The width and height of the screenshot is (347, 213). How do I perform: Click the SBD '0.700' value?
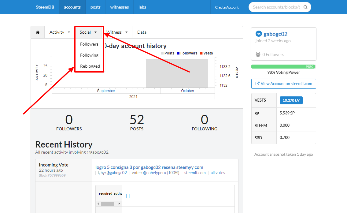tap(284, 137)
